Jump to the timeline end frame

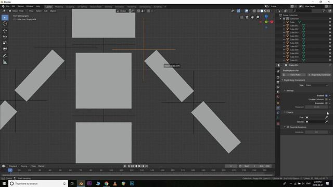(147, 166)
